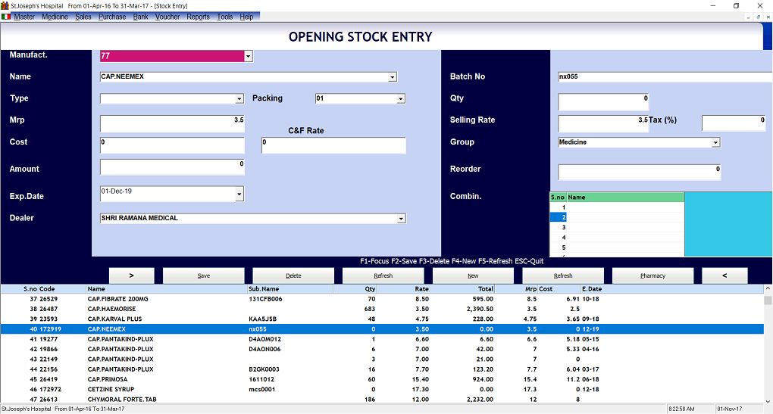Click the New button
The height and width of the screenshot is (414, 773).
[x=473, y=275]
